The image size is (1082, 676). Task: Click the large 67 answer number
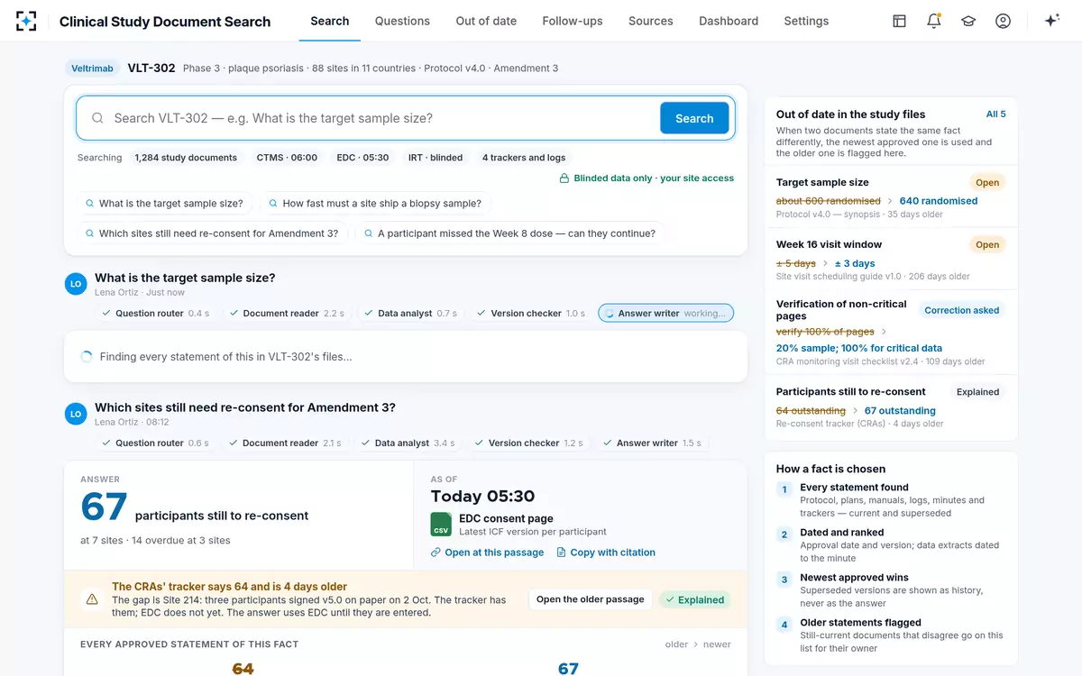[104, 507]
